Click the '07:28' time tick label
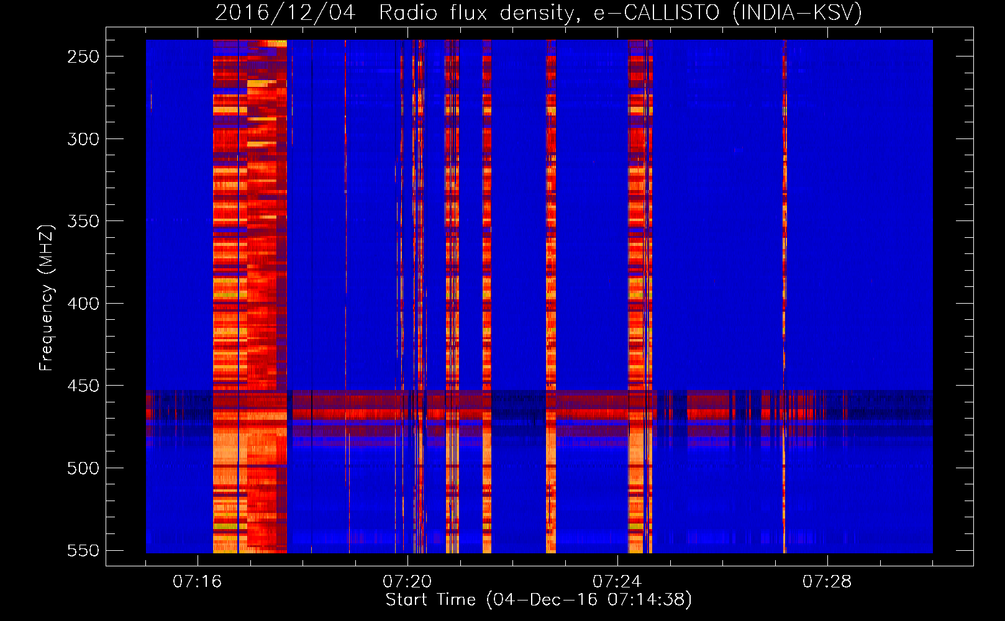The height and width of the screenshot is (621, 1005). tap(827, 582)
